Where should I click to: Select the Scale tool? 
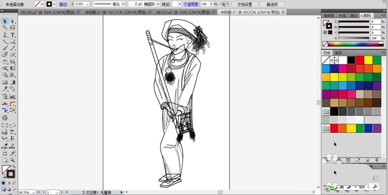[x=12, y=62]
